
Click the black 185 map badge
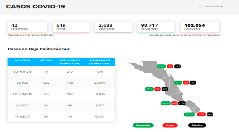177,66
